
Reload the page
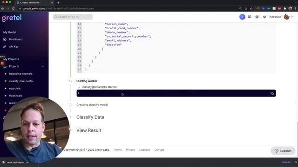[x=14, y=8]
